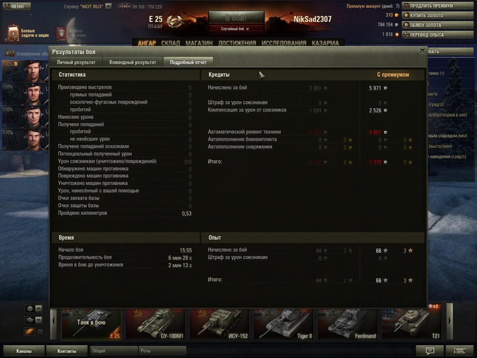The height and width of the screenshot is (358, 477).
Task: Open the Контакты contacts button
Action: [67, 351]
